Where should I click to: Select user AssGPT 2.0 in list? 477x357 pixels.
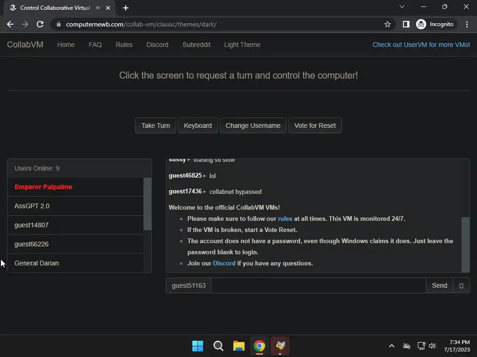pos(75,206)
